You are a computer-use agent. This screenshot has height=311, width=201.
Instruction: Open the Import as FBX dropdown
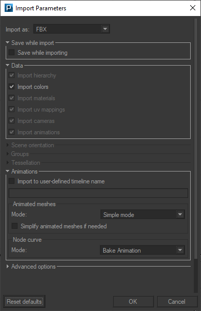[x=71, y=29]
